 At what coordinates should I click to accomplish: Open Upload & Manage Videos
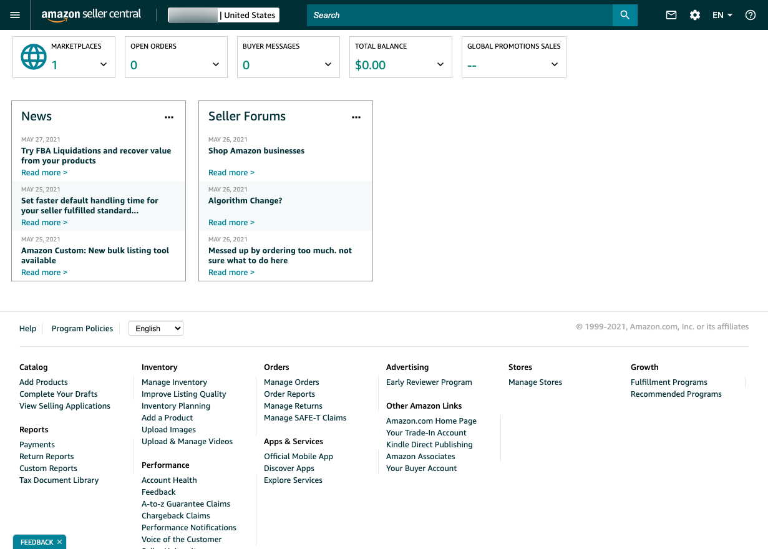(x=187, y=441)
